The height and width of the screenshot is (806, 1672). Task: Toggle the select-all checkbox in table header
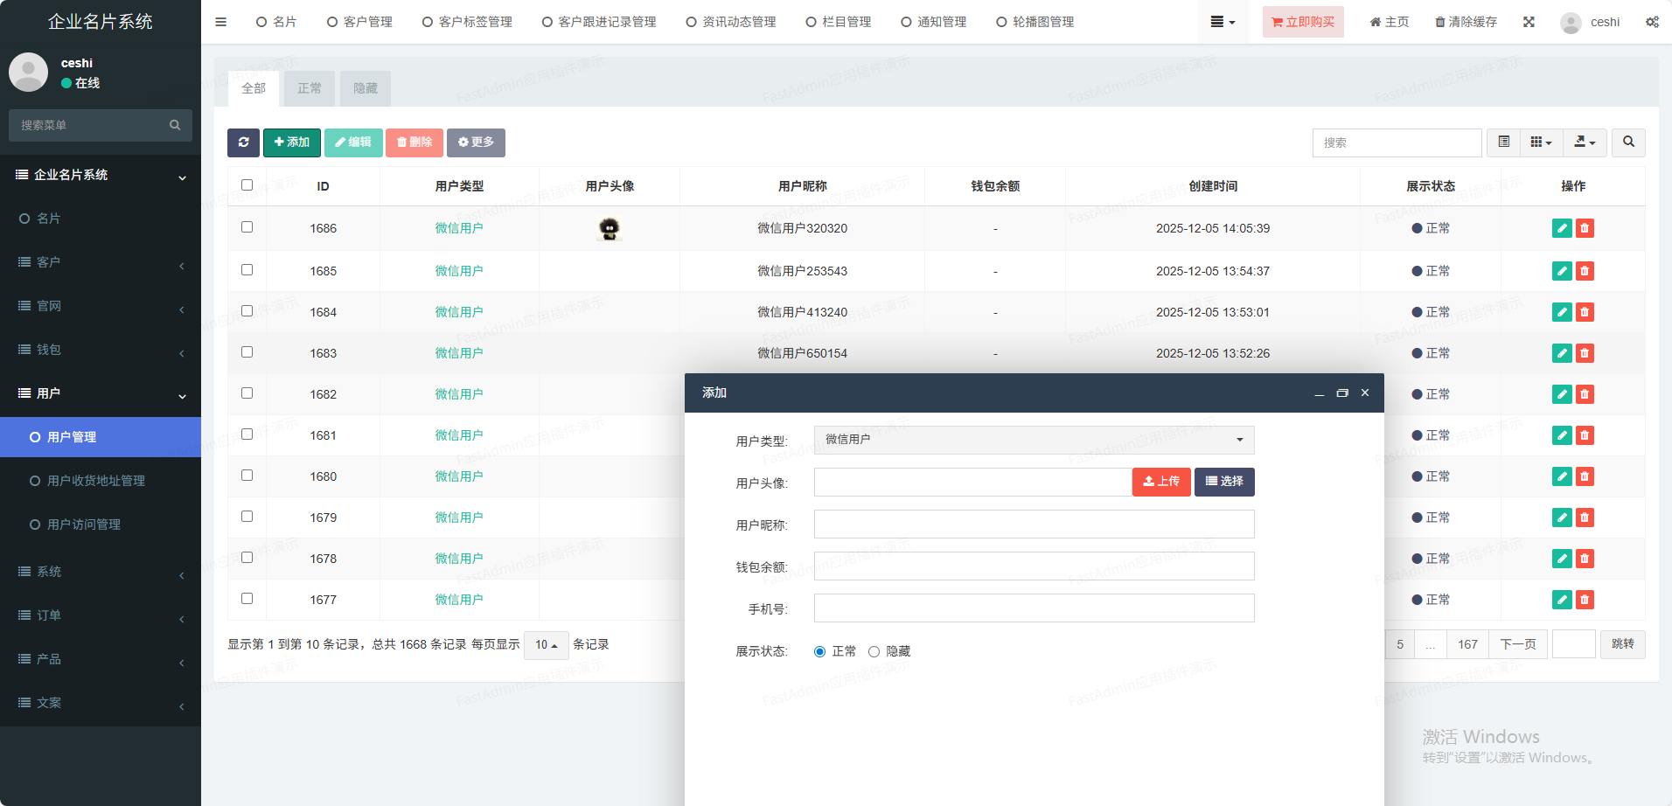tap(247, 185)
